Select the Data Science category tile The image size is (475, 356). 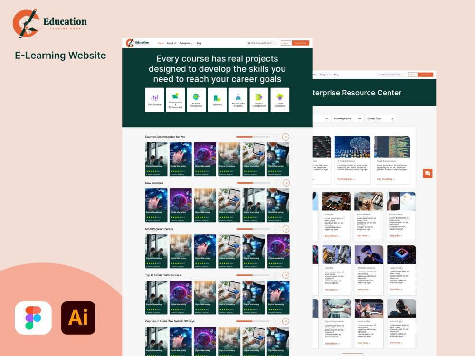click(154, 100)
